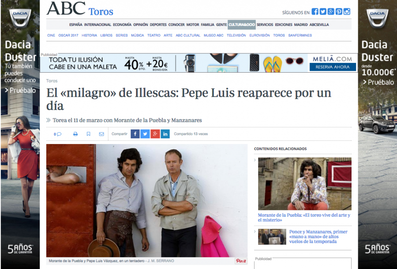Share the article on LinkedIn

pos(165,134)
